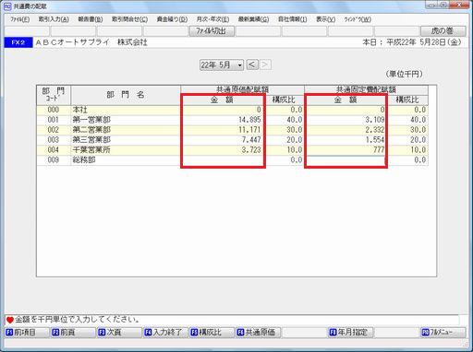Open the ファイル(F) menu
473x352 pixels.
pos(19,19)
